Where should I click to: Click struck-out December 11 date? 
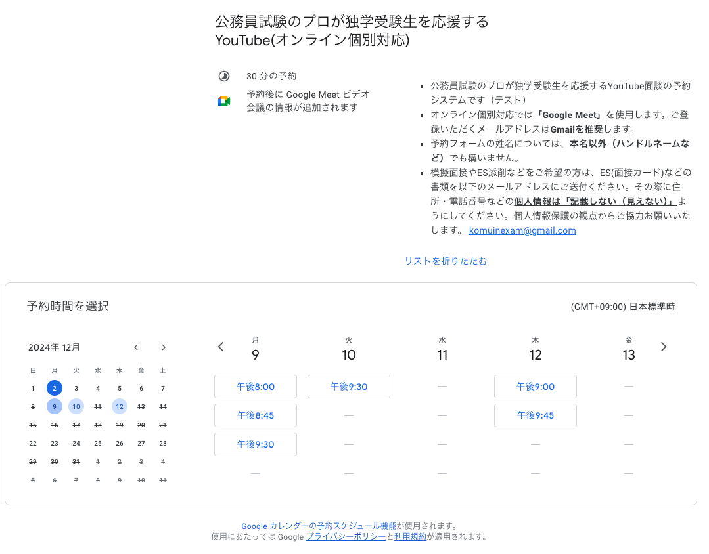pos(98,407)
